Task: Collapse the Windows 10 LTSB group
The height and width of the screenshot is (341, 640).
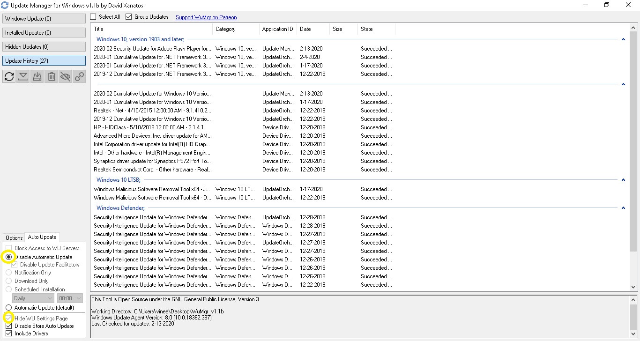Action: tap(623, 180)
